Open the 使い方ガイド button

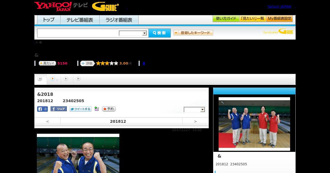click(226, 19)
